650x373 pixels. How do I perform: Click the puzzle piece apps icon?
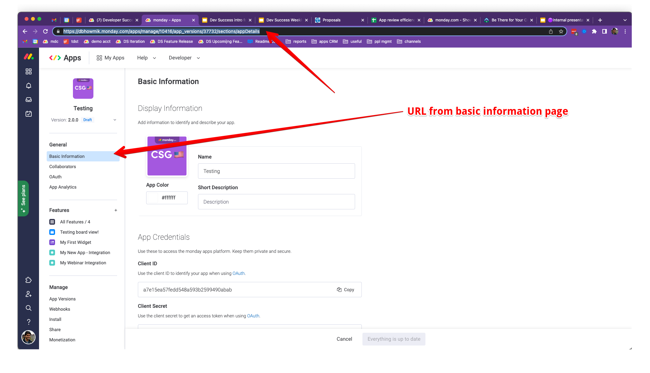[28, 280]
